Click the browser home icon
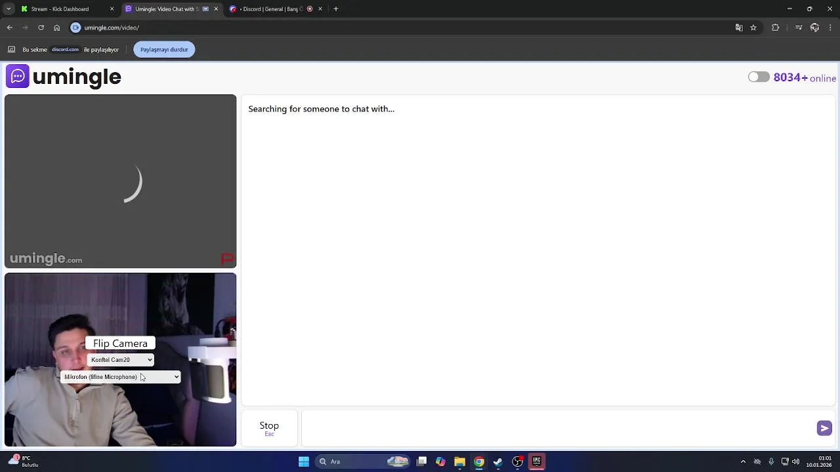Screen dimensions: 840x472 [56, 28]
